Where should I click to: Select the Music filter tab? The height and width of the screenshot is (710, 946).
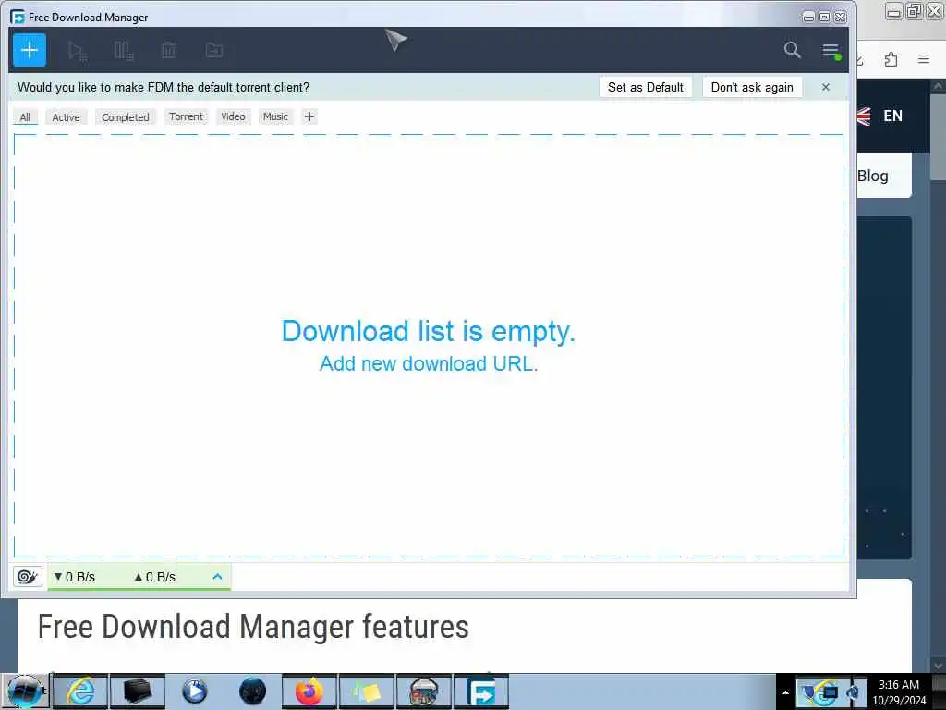[x=275, y=116]
